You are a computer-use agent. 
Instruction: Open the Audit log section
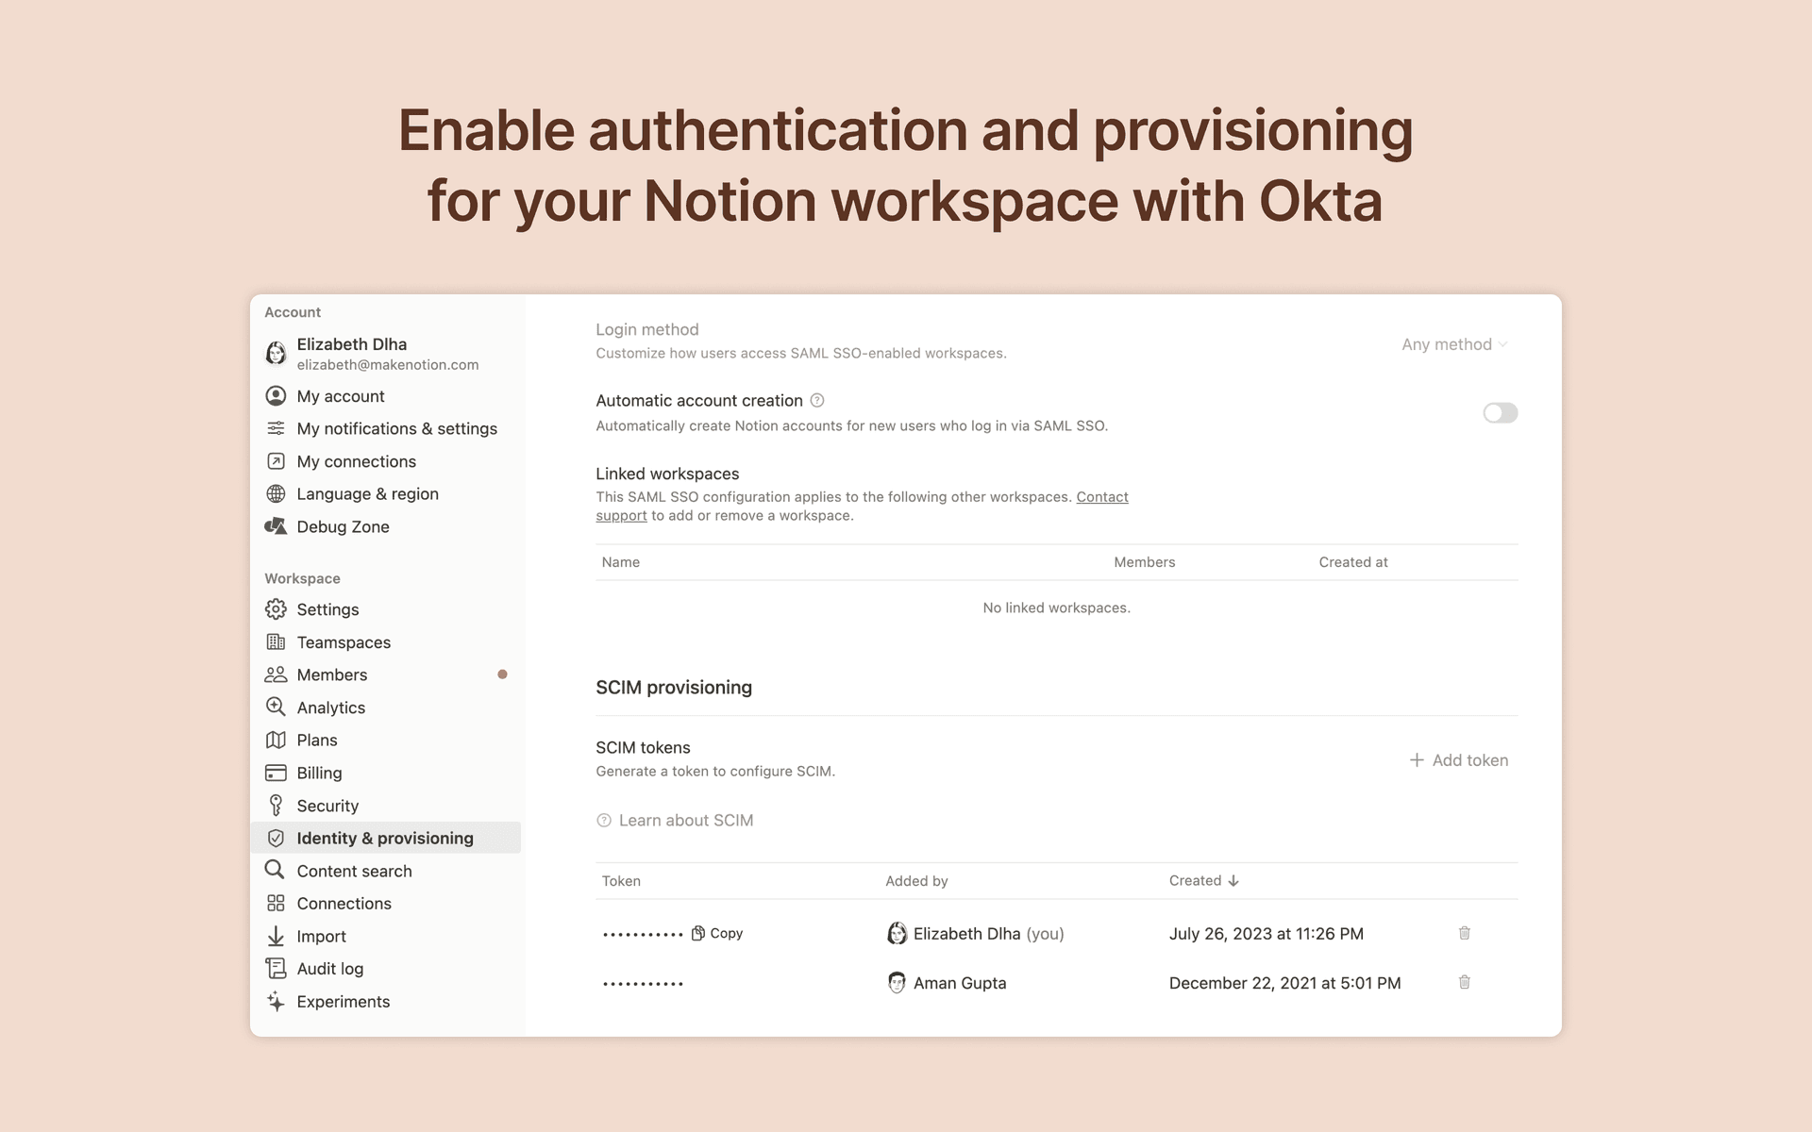pos(329,968)
